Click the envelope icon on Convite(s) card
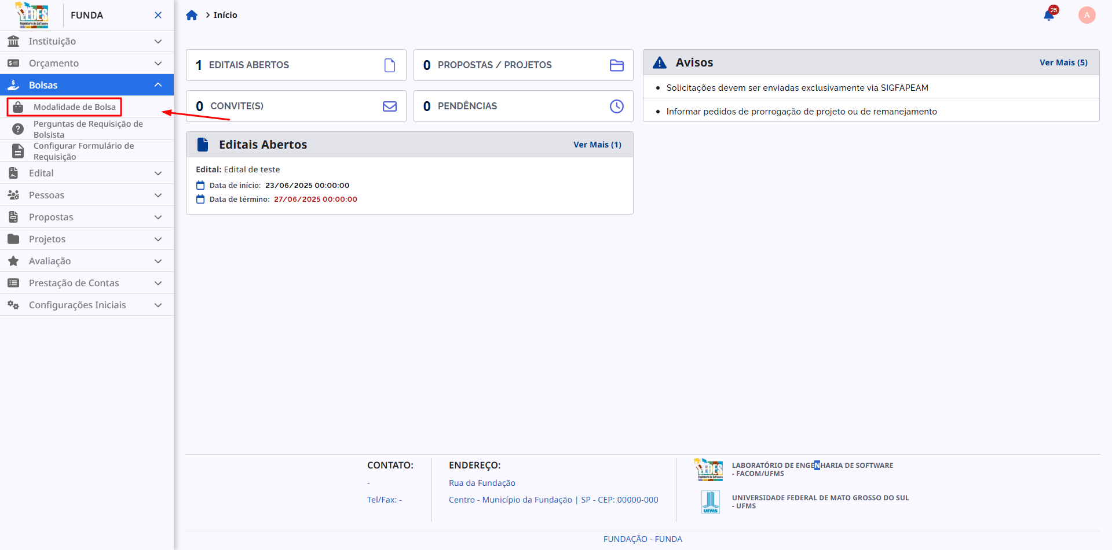 pos(390,106)
